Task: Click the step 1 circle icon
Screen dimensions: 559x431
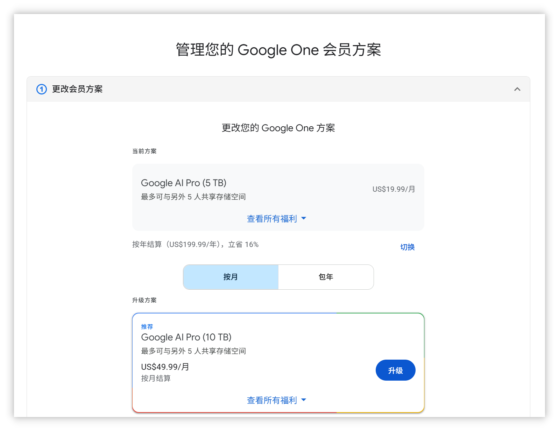Action: pos(42,89)
